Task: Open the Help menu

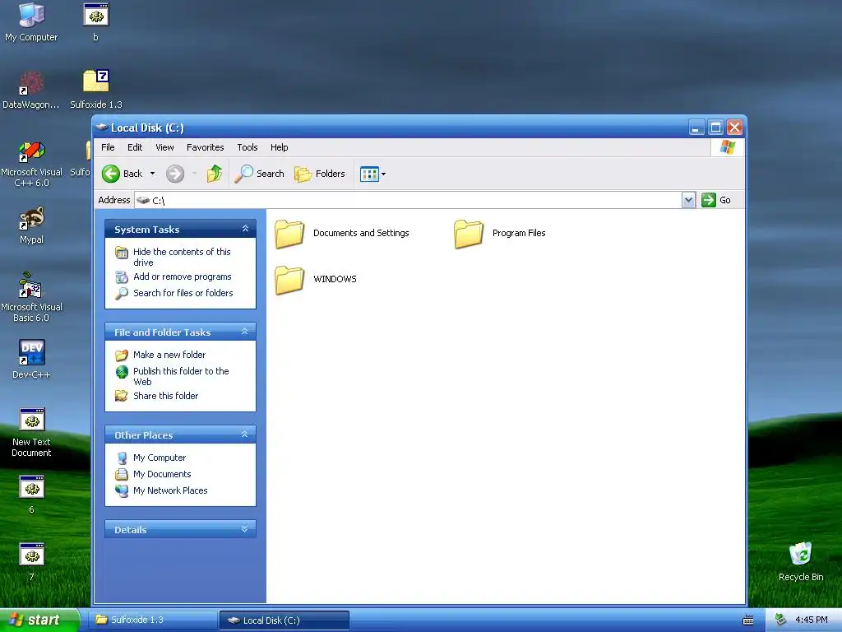Action: [280, 147]
